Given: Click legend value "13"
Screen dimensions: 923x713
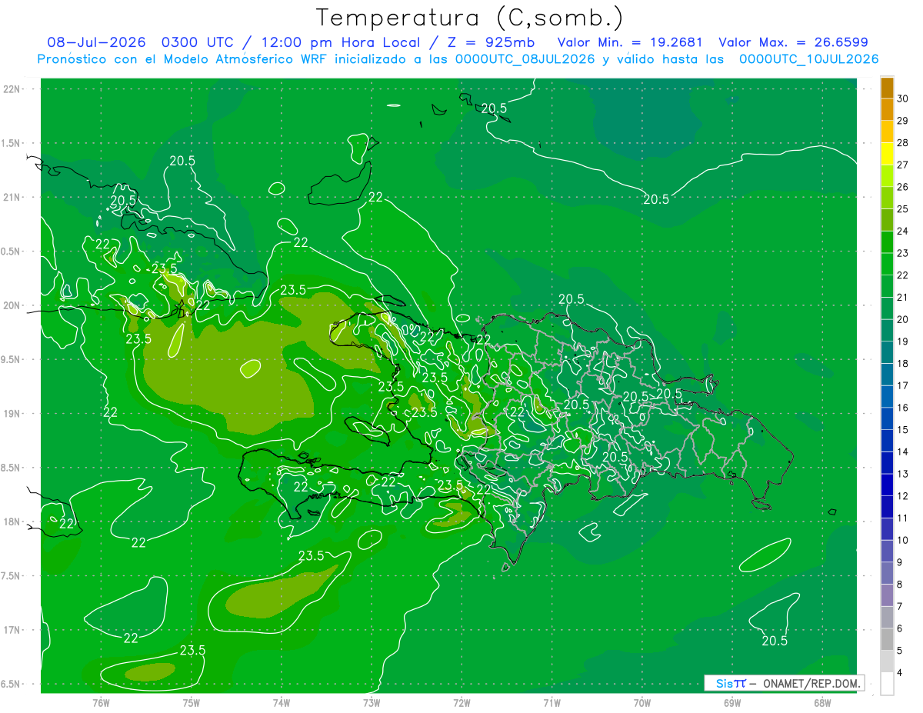Looking at the screenshot, I should 903,474.
